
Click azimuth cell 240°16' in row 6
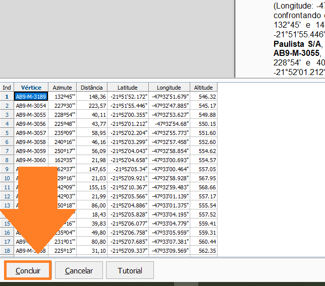(63, 142)
